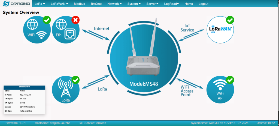Click Logout in the navigation bar

click(203, 4)
